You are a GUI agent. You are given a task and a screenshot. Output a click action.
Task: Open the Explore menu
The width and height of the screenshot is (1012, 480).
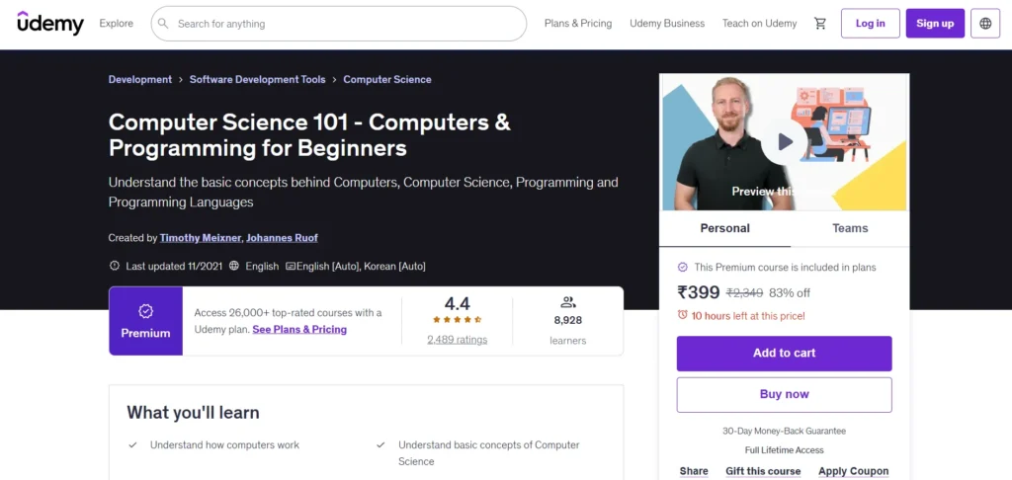(117, 24)
